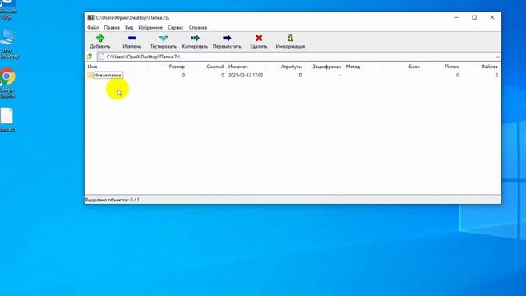Open the Справка menu
Screen dimensions: 526x296
(x=198, y=27)
